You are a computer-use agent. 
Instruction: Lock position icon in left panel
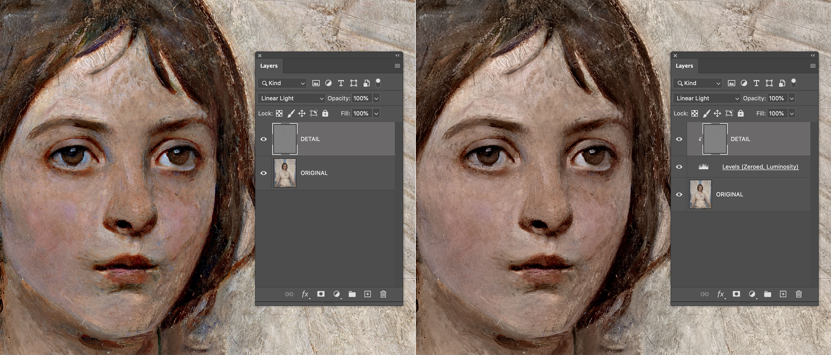coord(302,114)
